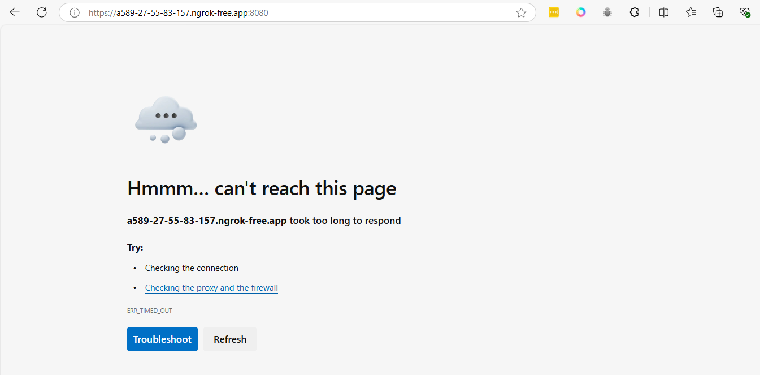The image size is (760, 375).
Task: Click the ERR_TIMED_OUT error code text
Action: point(150,311)
